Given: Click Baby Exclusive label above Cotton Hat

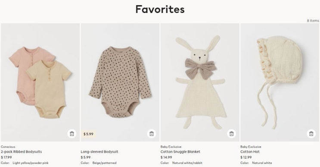Looking at the screenshot, I should click(x=251, y=147).
